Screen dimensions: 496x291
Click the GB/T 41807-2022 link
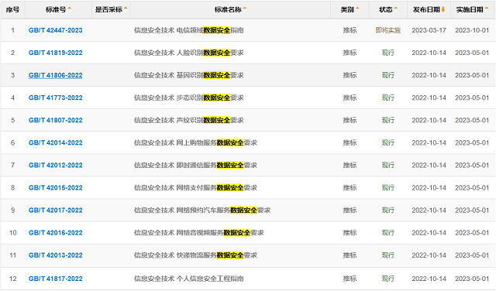[x=55, y=120]
